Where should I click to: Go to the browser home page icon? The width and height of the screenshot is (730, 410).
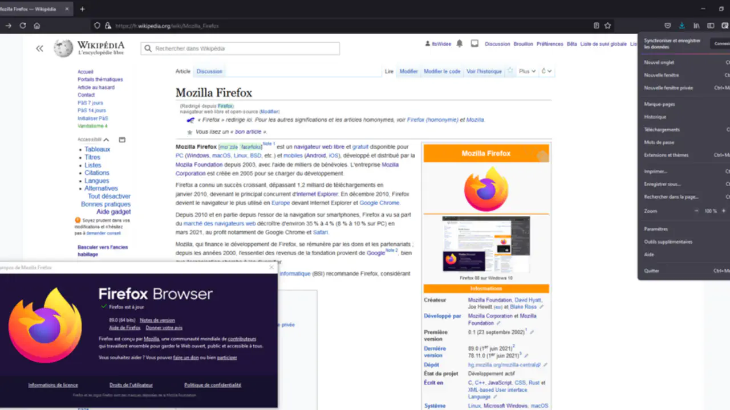point(37,26)
